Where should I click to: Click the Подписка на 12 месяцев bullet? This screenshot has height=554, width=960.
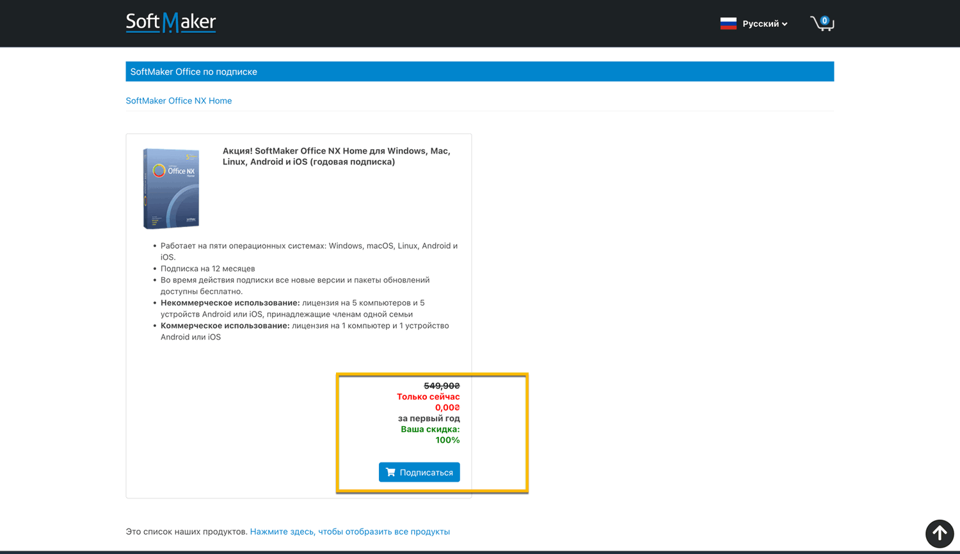(208, 269)
